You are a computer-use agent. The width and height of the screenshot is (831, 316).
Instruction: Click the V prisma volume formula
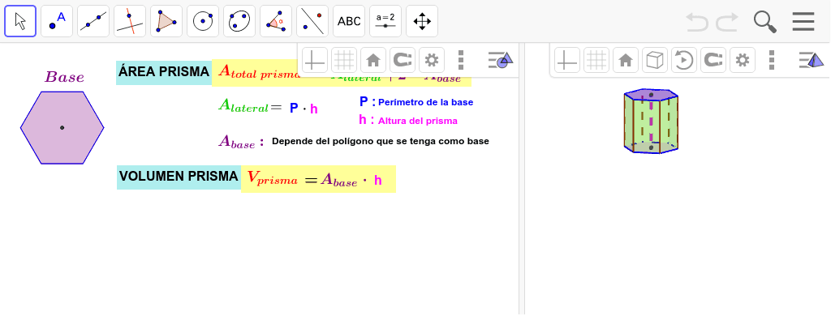coord(318,179)
